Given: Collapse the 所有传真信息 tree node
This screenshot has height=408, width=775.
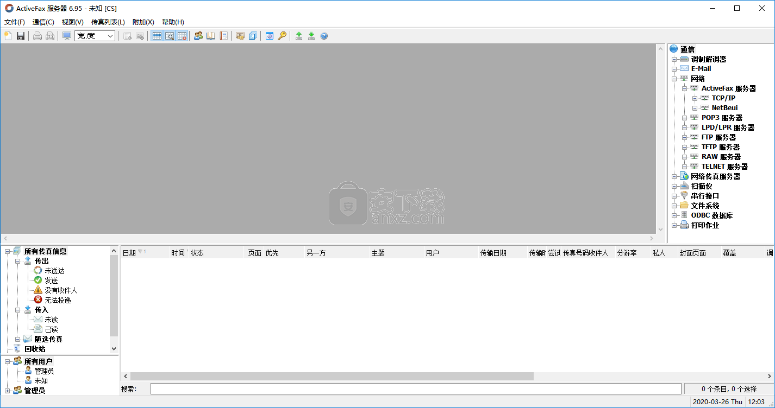Looking at the screenshot, I should tap(8, 251).
